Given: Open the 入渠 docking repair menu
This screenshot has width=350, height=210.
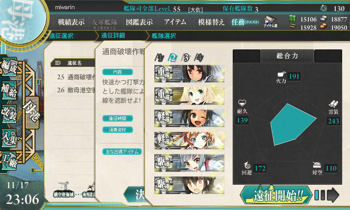Looking at the screenshot, I should pyautogui.click(x=9, y=138).
